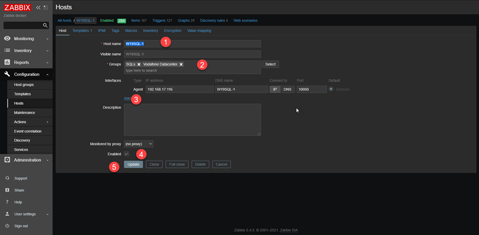Click the Full clone button
479x235 pixels.
[177, 164]
